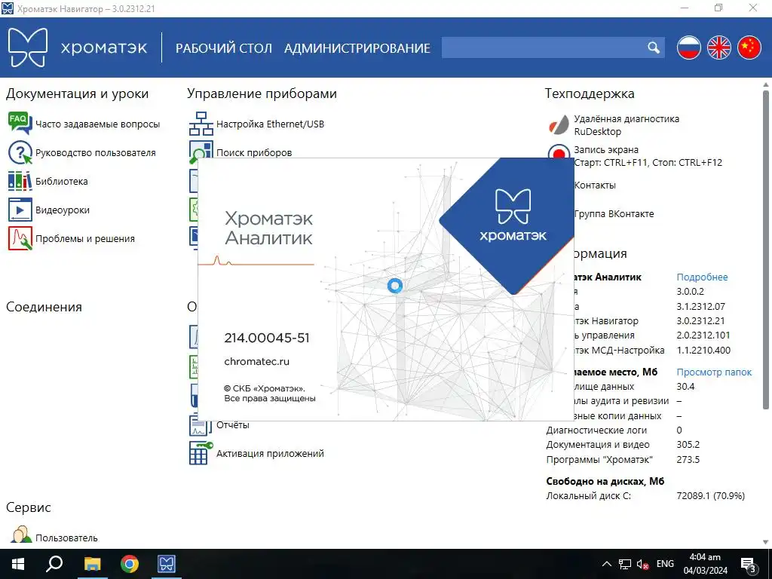Click the Документация и видео value 305.2
The width and height of the screenshot is (772, 579).
pyautogui.click(x=688, y=445)
